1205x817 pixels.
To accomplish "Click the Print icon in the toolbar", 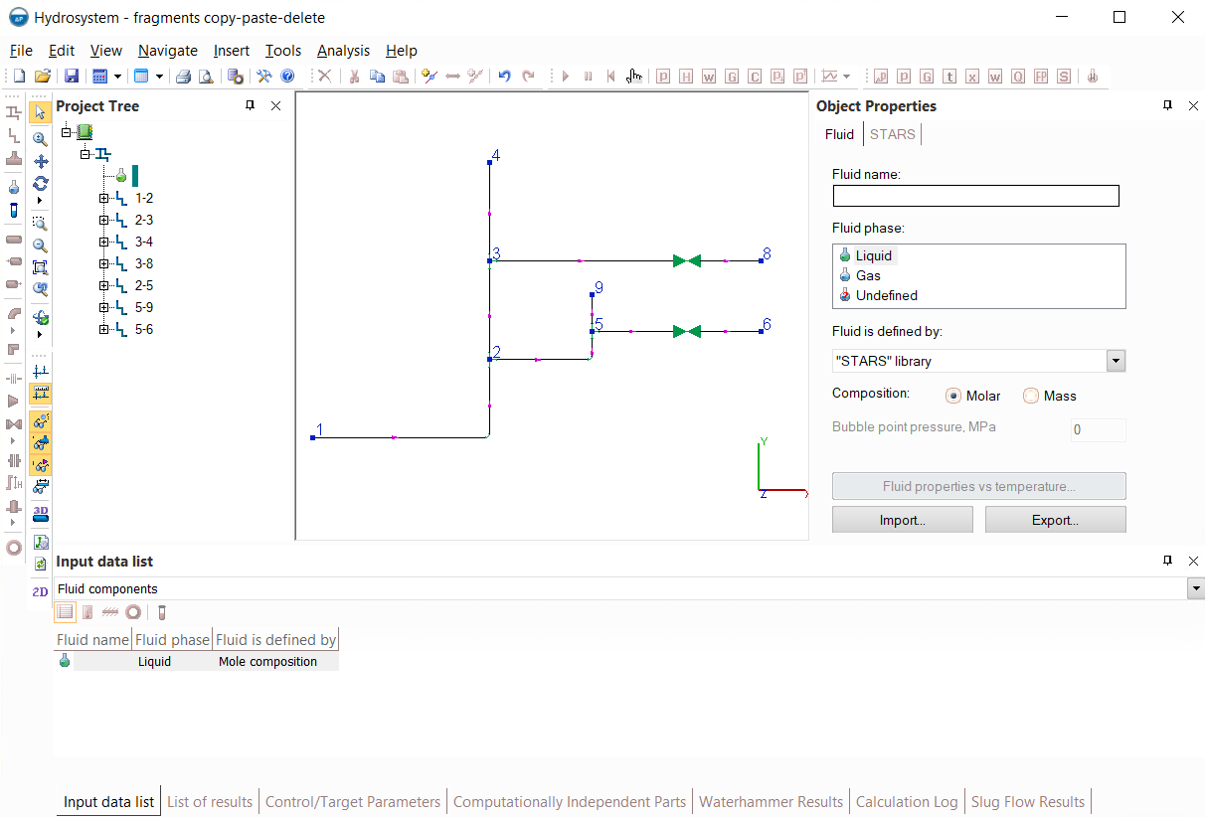I will [x=183, y=77].
